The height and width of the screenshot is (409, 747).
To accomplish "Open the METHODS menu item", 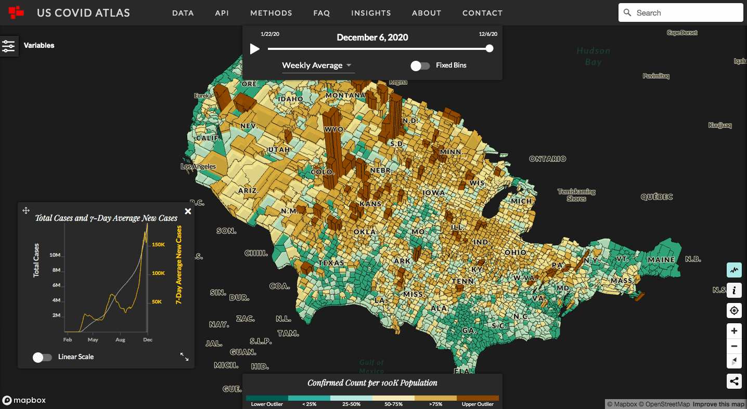I will (x=271, y=13).
